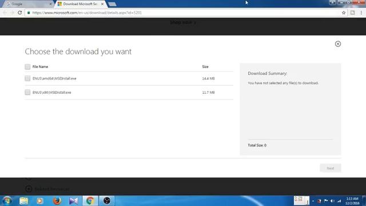Click the 14.4 MB size value

coord(208,78)
